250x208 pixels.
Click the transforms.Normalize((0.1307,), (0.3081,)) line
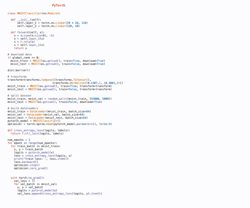coord(88,83)
